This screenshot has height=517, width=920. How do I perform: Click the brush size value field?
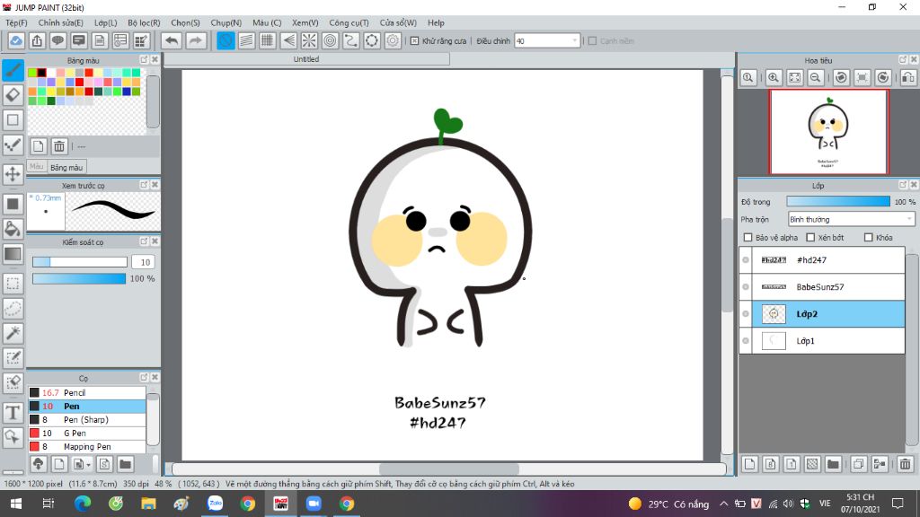[144, 262]
